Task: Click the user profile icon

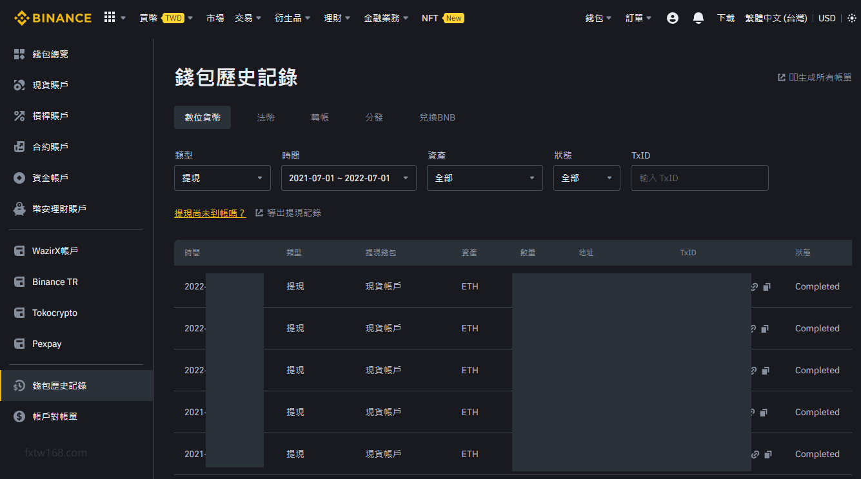Action: [x=672, y=17]
